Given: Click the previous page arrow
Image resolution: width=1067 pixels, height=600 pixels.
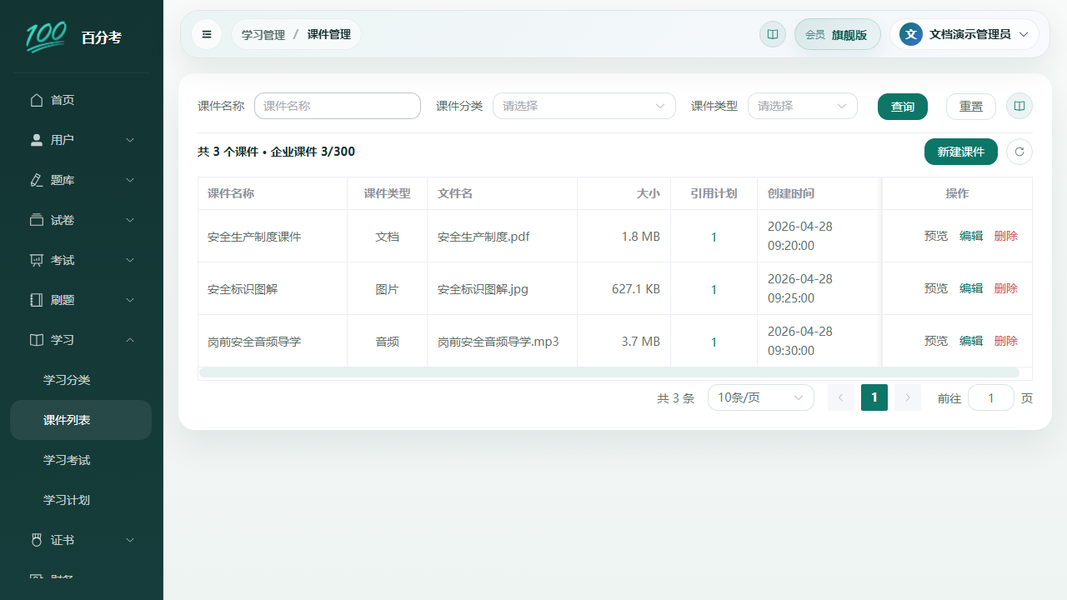Looking at the screenshot, I should point(841,397).
